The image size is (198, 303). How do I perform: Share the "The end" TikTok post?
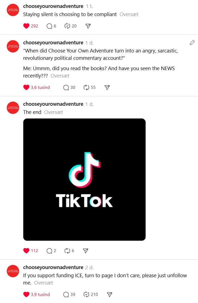[86, 251]
